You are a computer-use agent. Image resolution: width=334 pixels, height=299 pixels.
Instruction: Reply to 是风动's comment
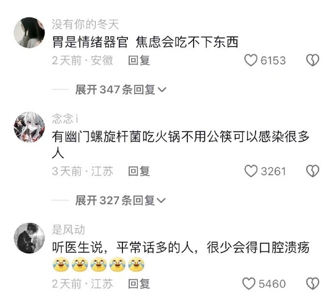click(139, 284)
